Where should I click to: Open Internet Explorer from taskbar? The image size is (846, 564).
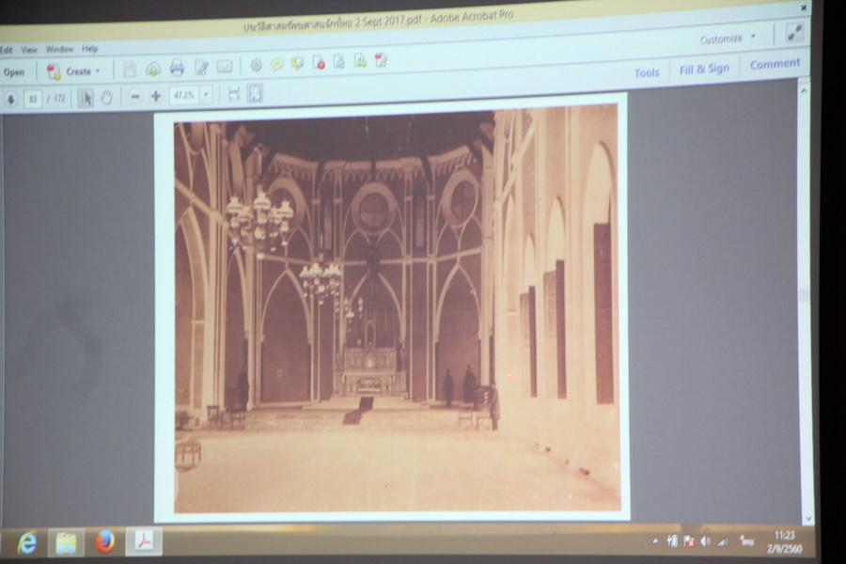tap(27, 542)
